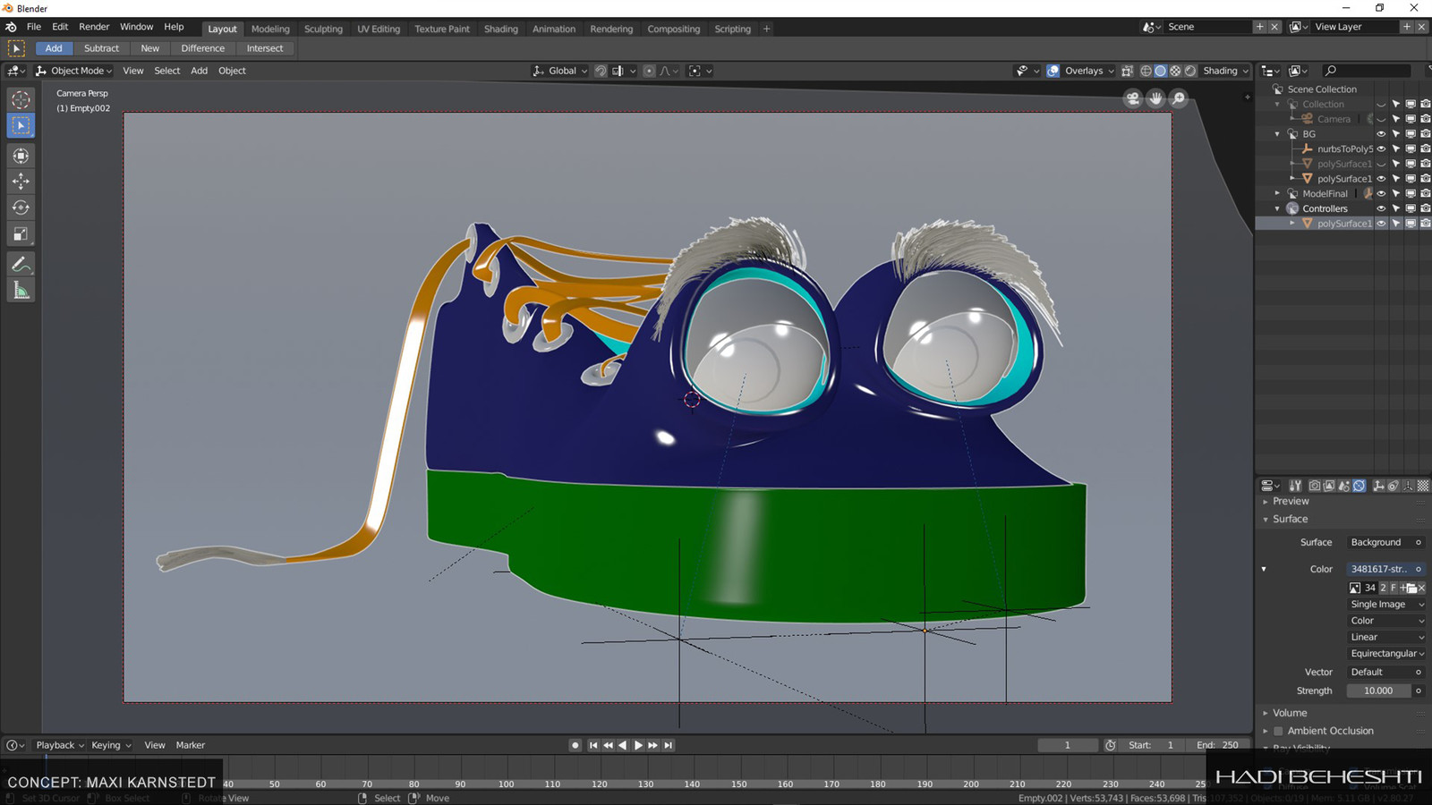Open the Render menu
Viewport: 1432px width, 805px height.
[x=94, y=27]
